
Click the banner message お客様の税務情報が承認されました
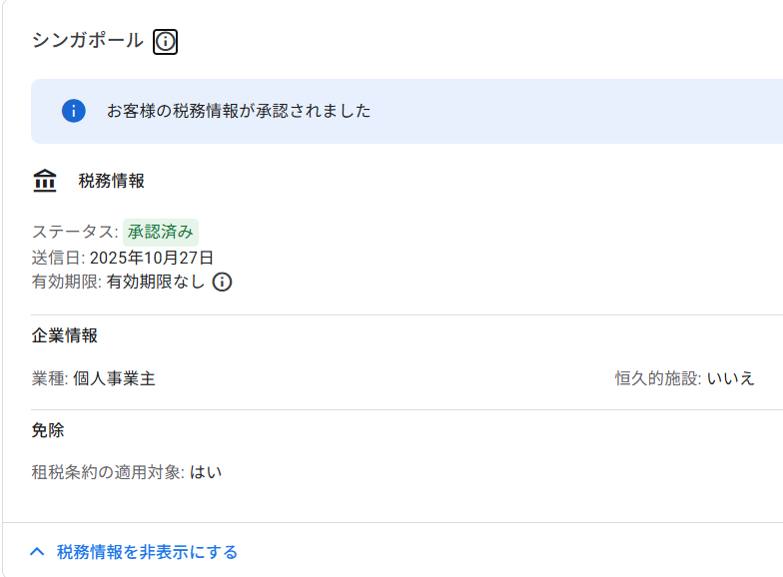tap(239, 111)
